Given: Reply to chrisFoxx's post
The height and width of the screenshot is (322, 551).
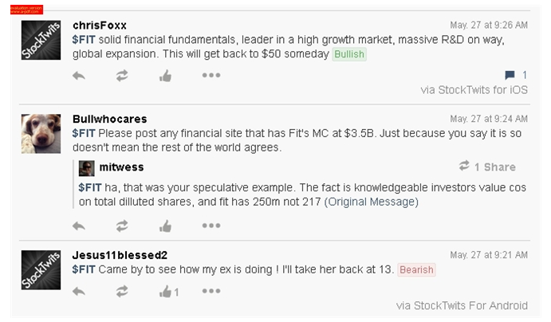Looking at the screenshot, I should (79, 76).
